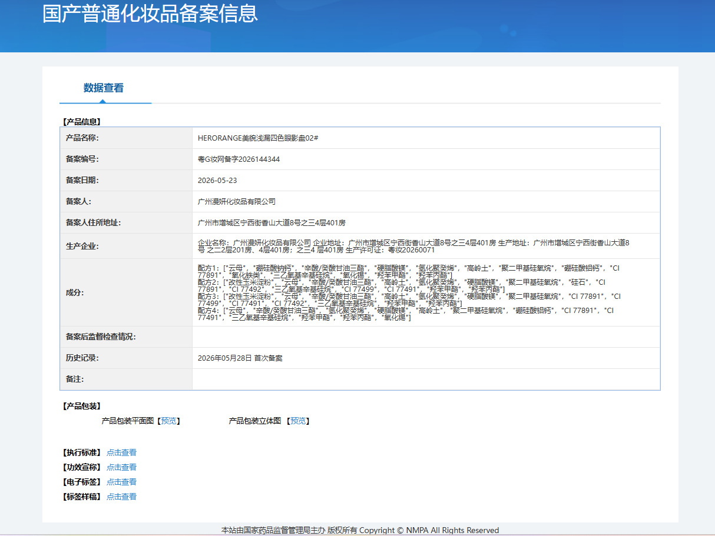This screenshot has width=715, height=536.
Task: Select the 生产企业 details cell
Action: pyautogui.click(x=426, y=246)
